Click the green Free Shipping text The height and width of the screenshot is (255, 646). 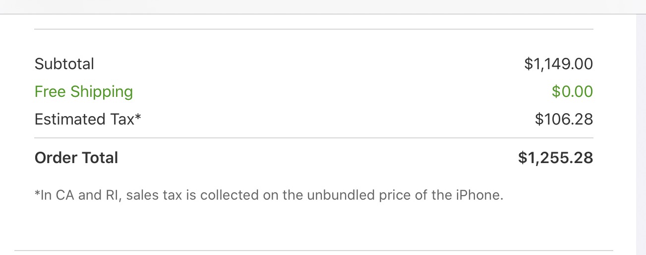(84, 92)
